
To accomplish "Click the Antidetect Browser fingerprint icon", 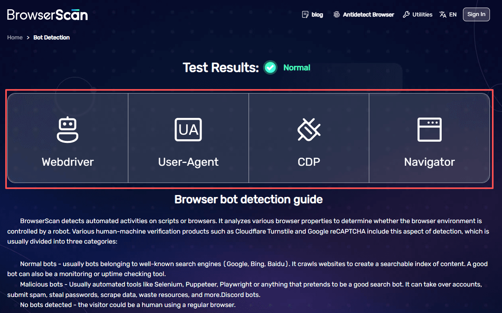I will pyautogui.click(x=337, y=14).
